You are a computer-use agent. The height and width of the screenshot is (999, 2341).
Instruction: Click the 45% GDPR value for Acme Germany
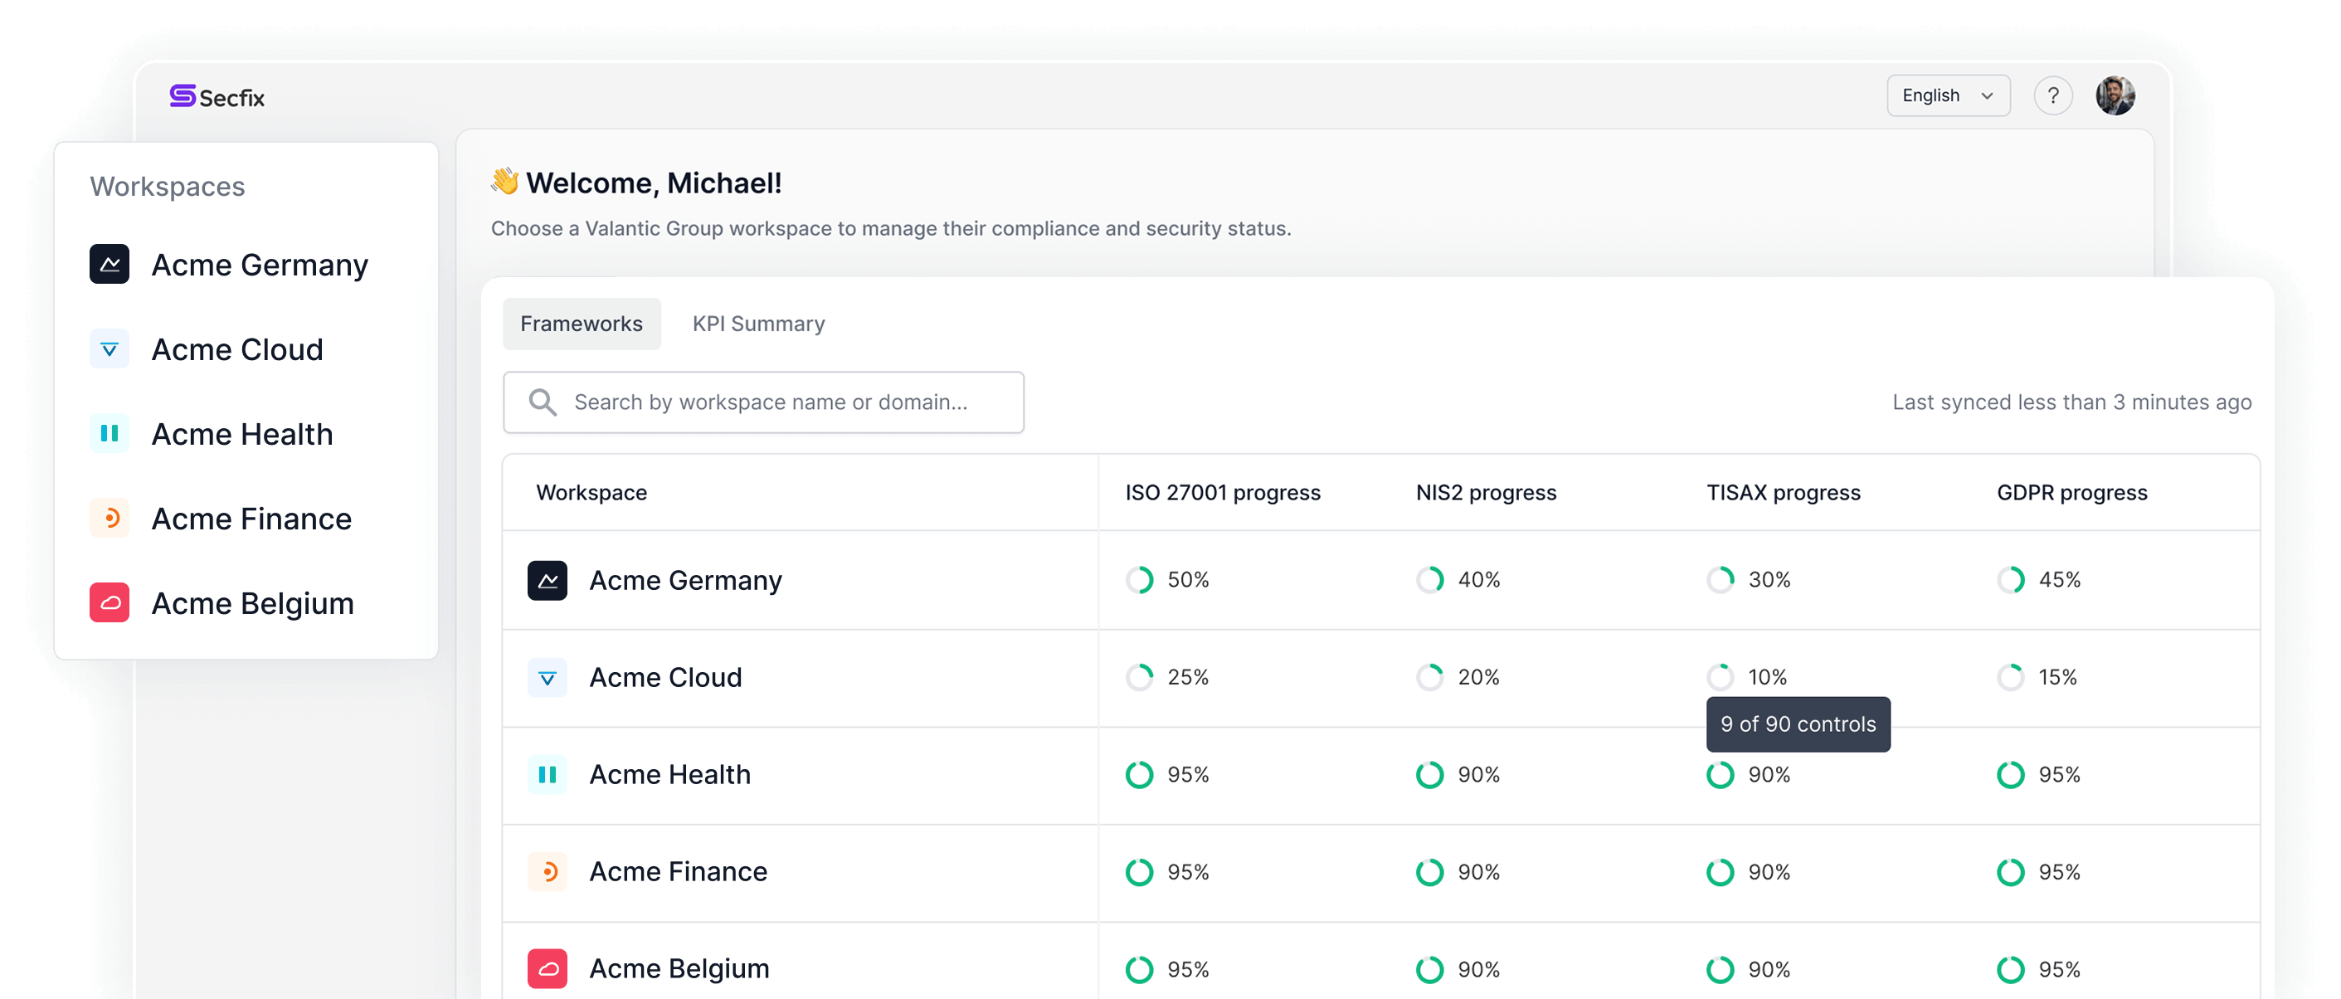[x=2059, y=580]
